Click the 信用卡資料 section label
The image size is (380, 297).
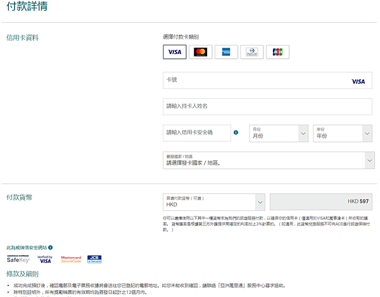(22, 37)
